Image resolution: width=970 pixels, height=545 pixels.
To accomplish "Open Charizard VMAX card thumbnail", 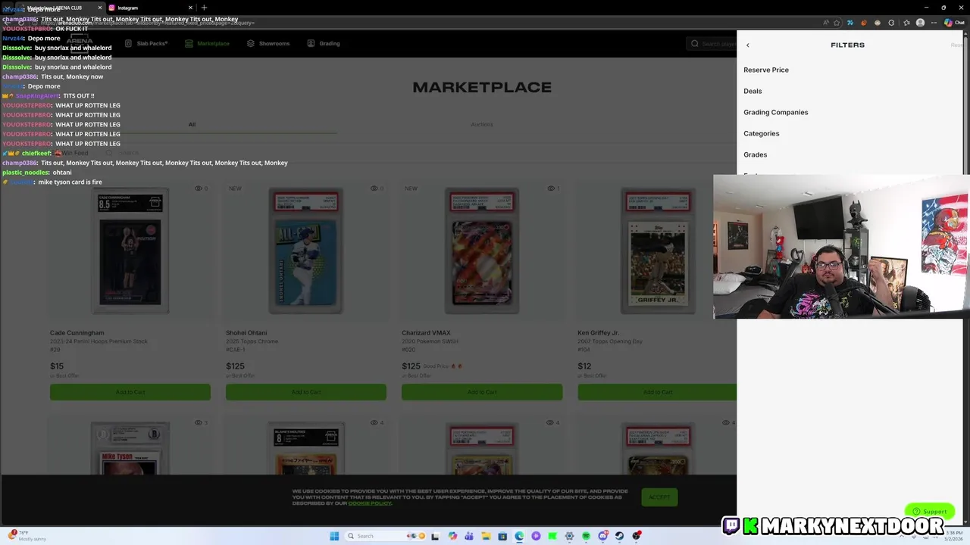I will pyautogui.click(x=482, y=251).
